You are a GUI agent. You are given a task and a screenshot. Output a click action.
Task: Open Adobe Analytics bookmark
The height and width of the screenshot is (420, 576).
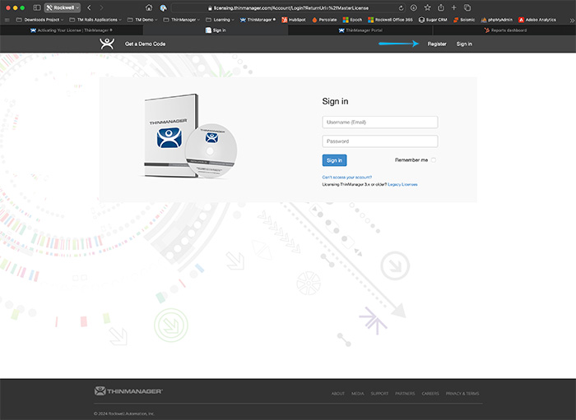click(x=537, y=20)
